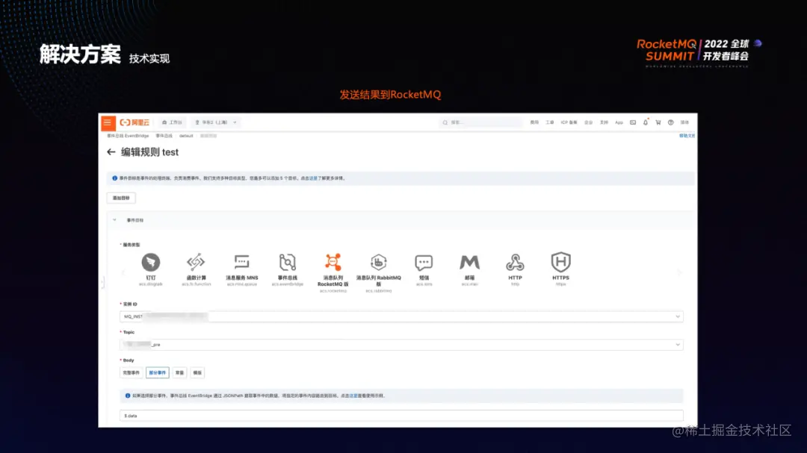The height and width of the screenshot is (453, 807).
Task: Select 消息服务 MNS service type
Action: pos(242,269)
